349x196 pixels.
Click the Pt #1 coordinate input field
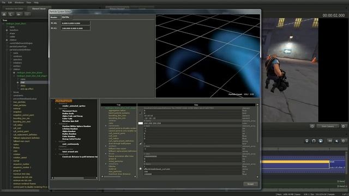(x=76, y=28)
